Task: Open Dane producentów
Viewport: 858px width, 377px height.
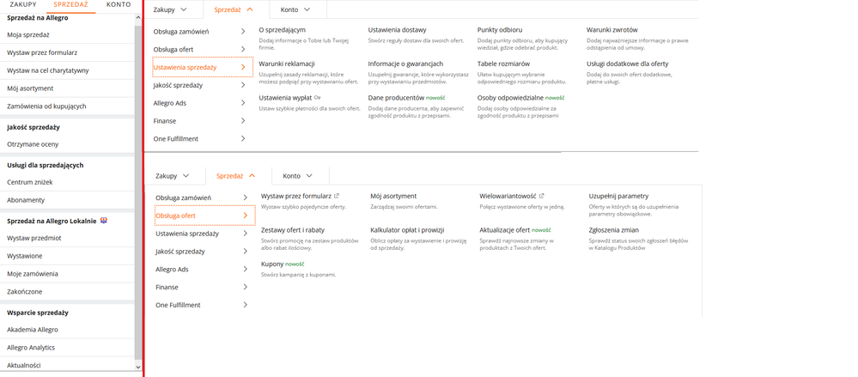Action: [397, 97]
